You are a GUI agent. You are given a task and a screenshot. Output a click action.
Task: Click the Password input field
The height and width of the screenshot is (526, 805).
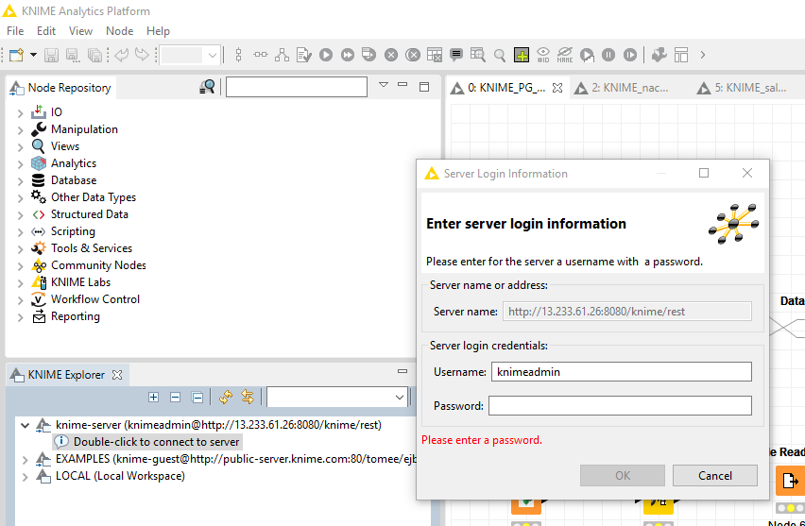pos(620,406)
